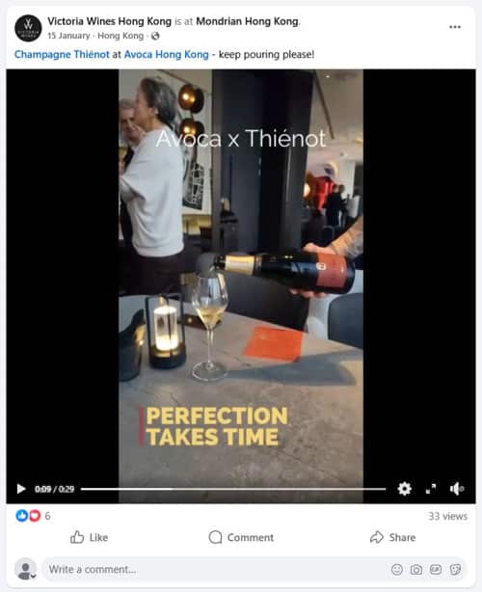Open Avoca Hong Kong page link
The image size is (482, 592).
167,54
